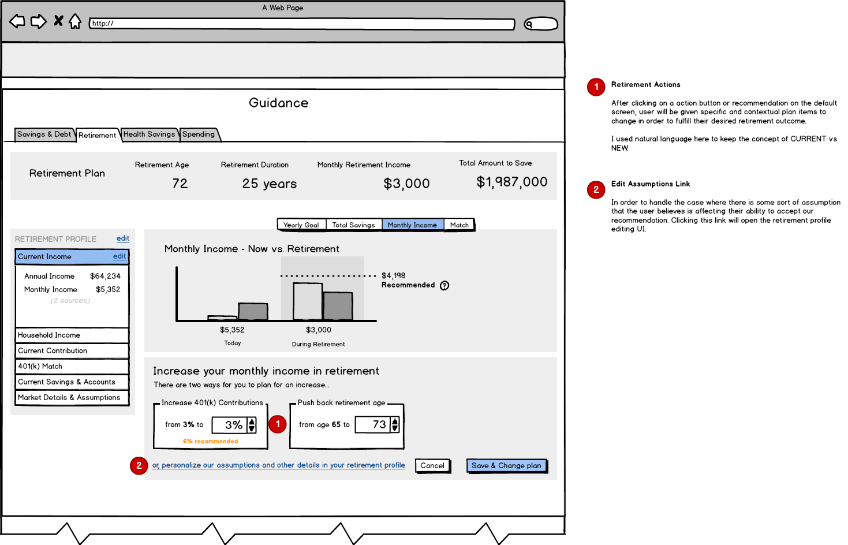Image resolution: width=848 pixels, height=545 pixels.
Task: Click the Annual Income $64,234 value
Action: tap(106, 276)
